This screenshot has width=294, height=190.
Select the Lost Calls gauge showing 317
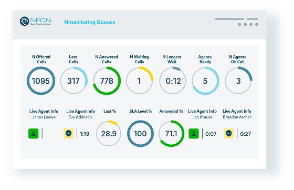point(73,81)
